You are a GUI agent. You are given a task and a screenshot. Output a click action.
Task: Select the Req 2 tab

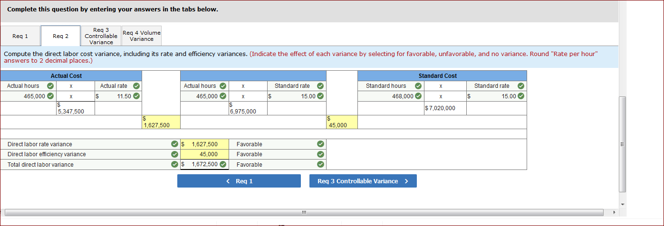coord(60,36)
